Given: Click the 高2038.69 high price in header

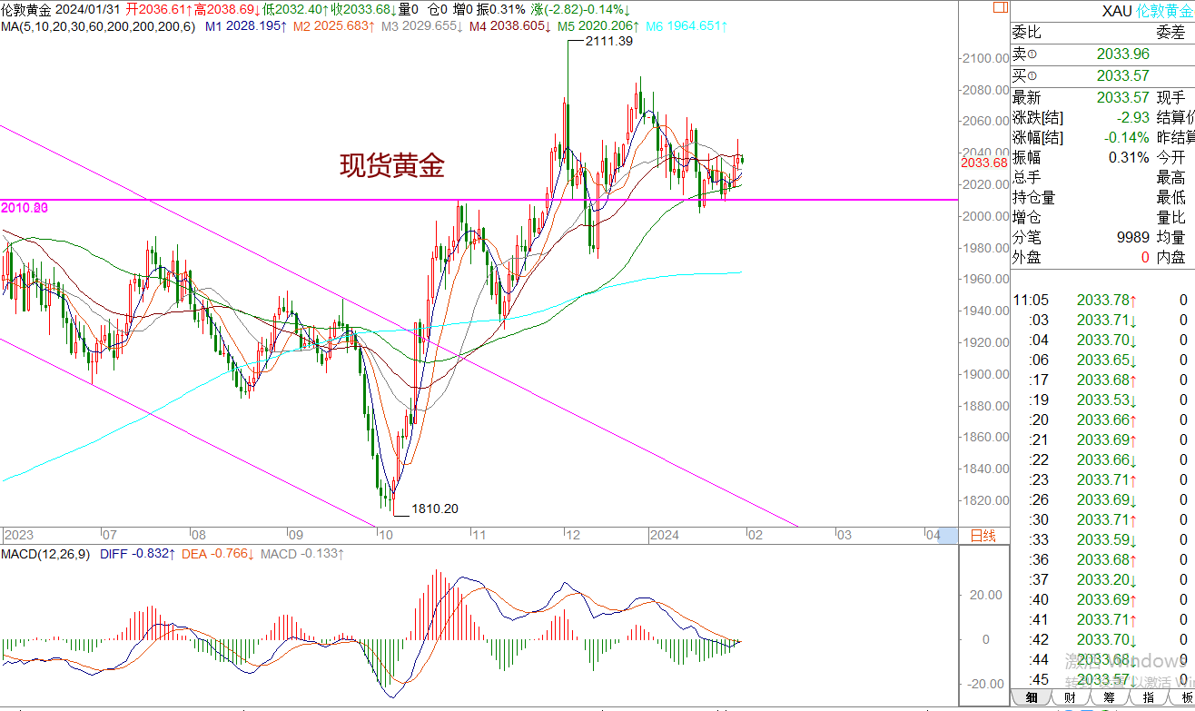Looking at the screenshot, I should 227,9.
